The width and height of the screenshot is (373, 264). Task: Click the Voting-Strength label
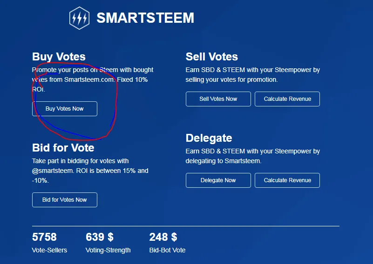point(108,251)
